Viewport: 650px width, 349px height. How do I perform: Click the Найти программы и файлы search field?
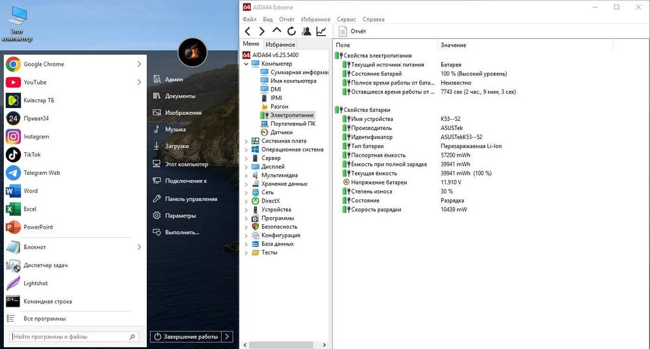tap(74, 337)
